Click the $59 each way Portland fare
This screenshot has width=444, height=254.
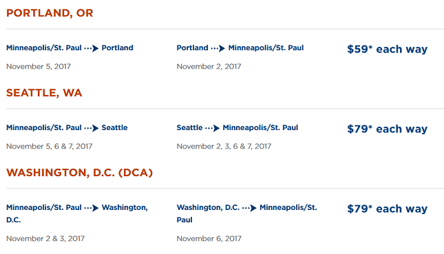click(x=387, y=50)
